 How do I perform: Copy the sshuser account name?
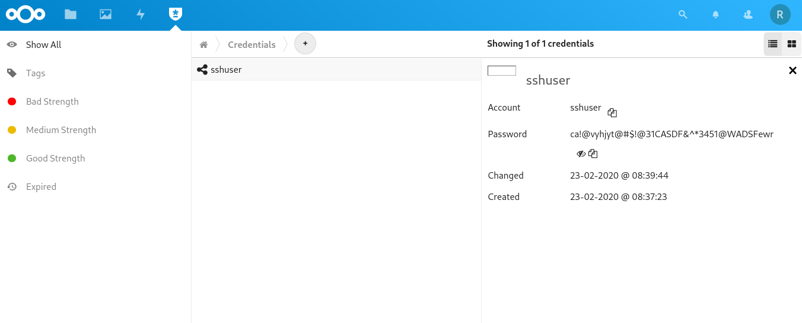612,112
